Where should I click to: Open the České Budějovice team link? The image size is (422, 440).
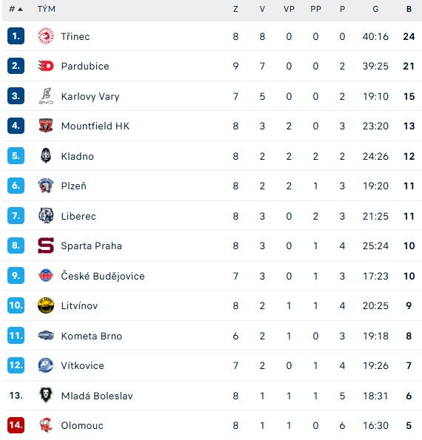pos(103,276)
